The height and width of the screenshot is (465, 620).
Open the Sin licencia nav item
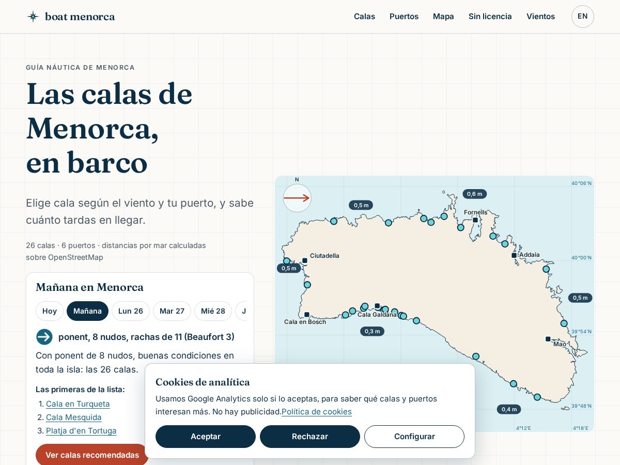point(490,17)
